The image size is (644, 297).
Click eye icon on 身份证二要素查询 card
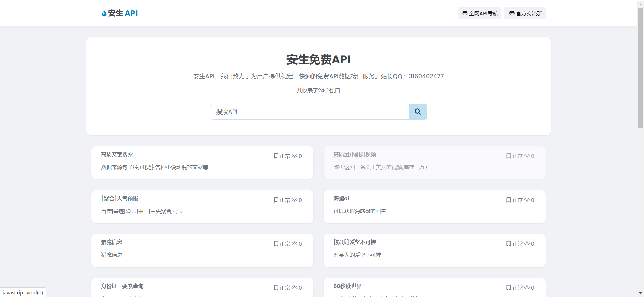pos(294,288)
